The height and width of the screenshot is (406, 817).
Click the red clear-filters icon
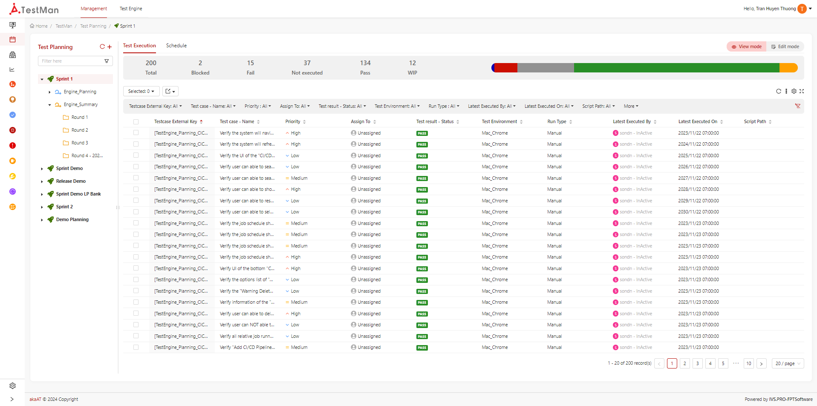point(797,106)
